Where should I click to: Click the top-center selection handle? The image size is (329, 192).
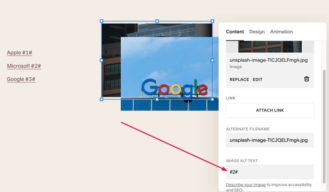point(157,21)
